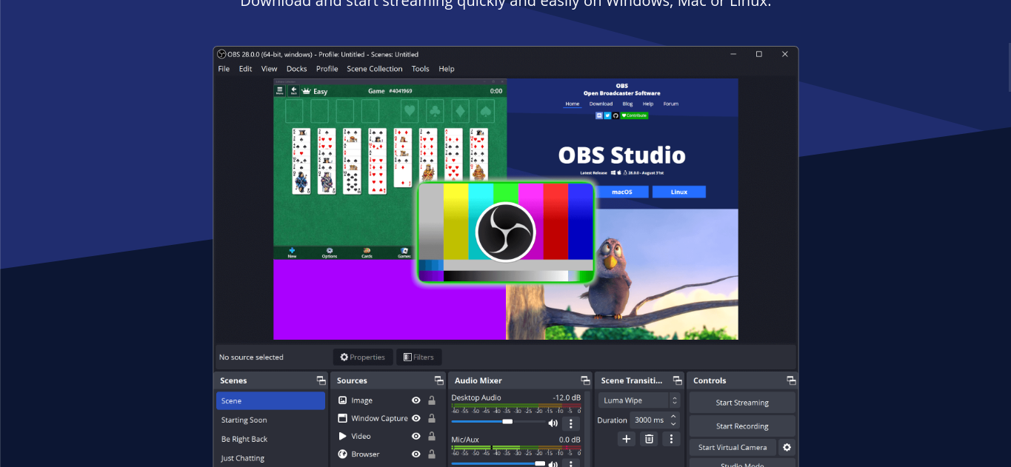
Task: Open the Solitaire hamburger Menu icon
Action: pos(279,90)
